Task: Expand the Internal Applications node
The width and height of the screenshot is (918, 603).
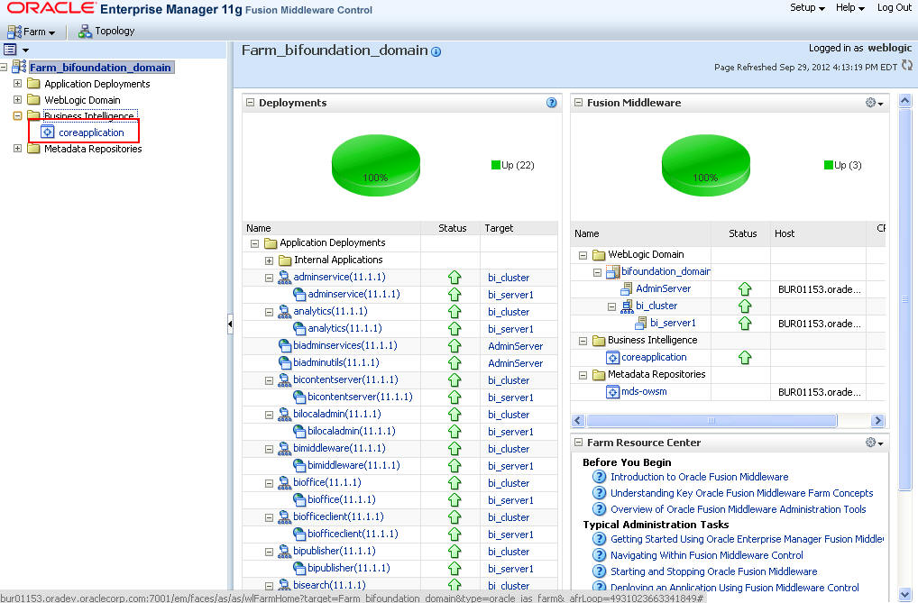Action: point(268,260)
